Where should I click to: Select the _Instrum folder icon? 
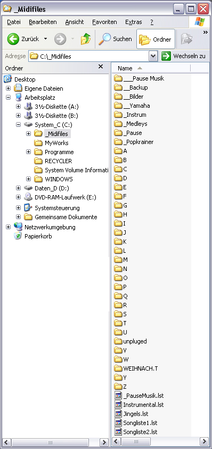point(118,115)
